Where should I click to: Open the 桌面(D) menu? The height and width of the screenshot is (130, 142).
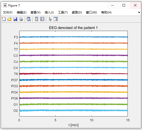click(77, 12)
